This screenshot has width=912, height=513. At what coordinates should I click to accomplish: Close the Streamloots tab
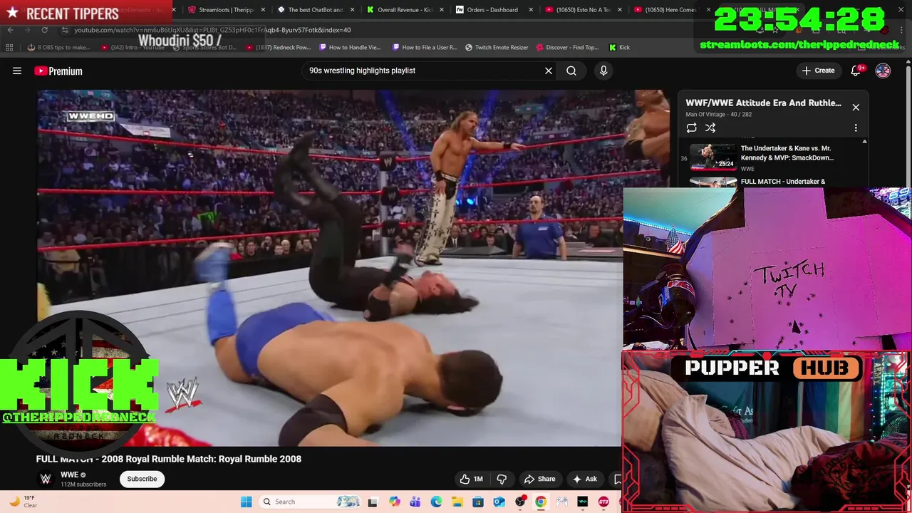coord(263,10)
